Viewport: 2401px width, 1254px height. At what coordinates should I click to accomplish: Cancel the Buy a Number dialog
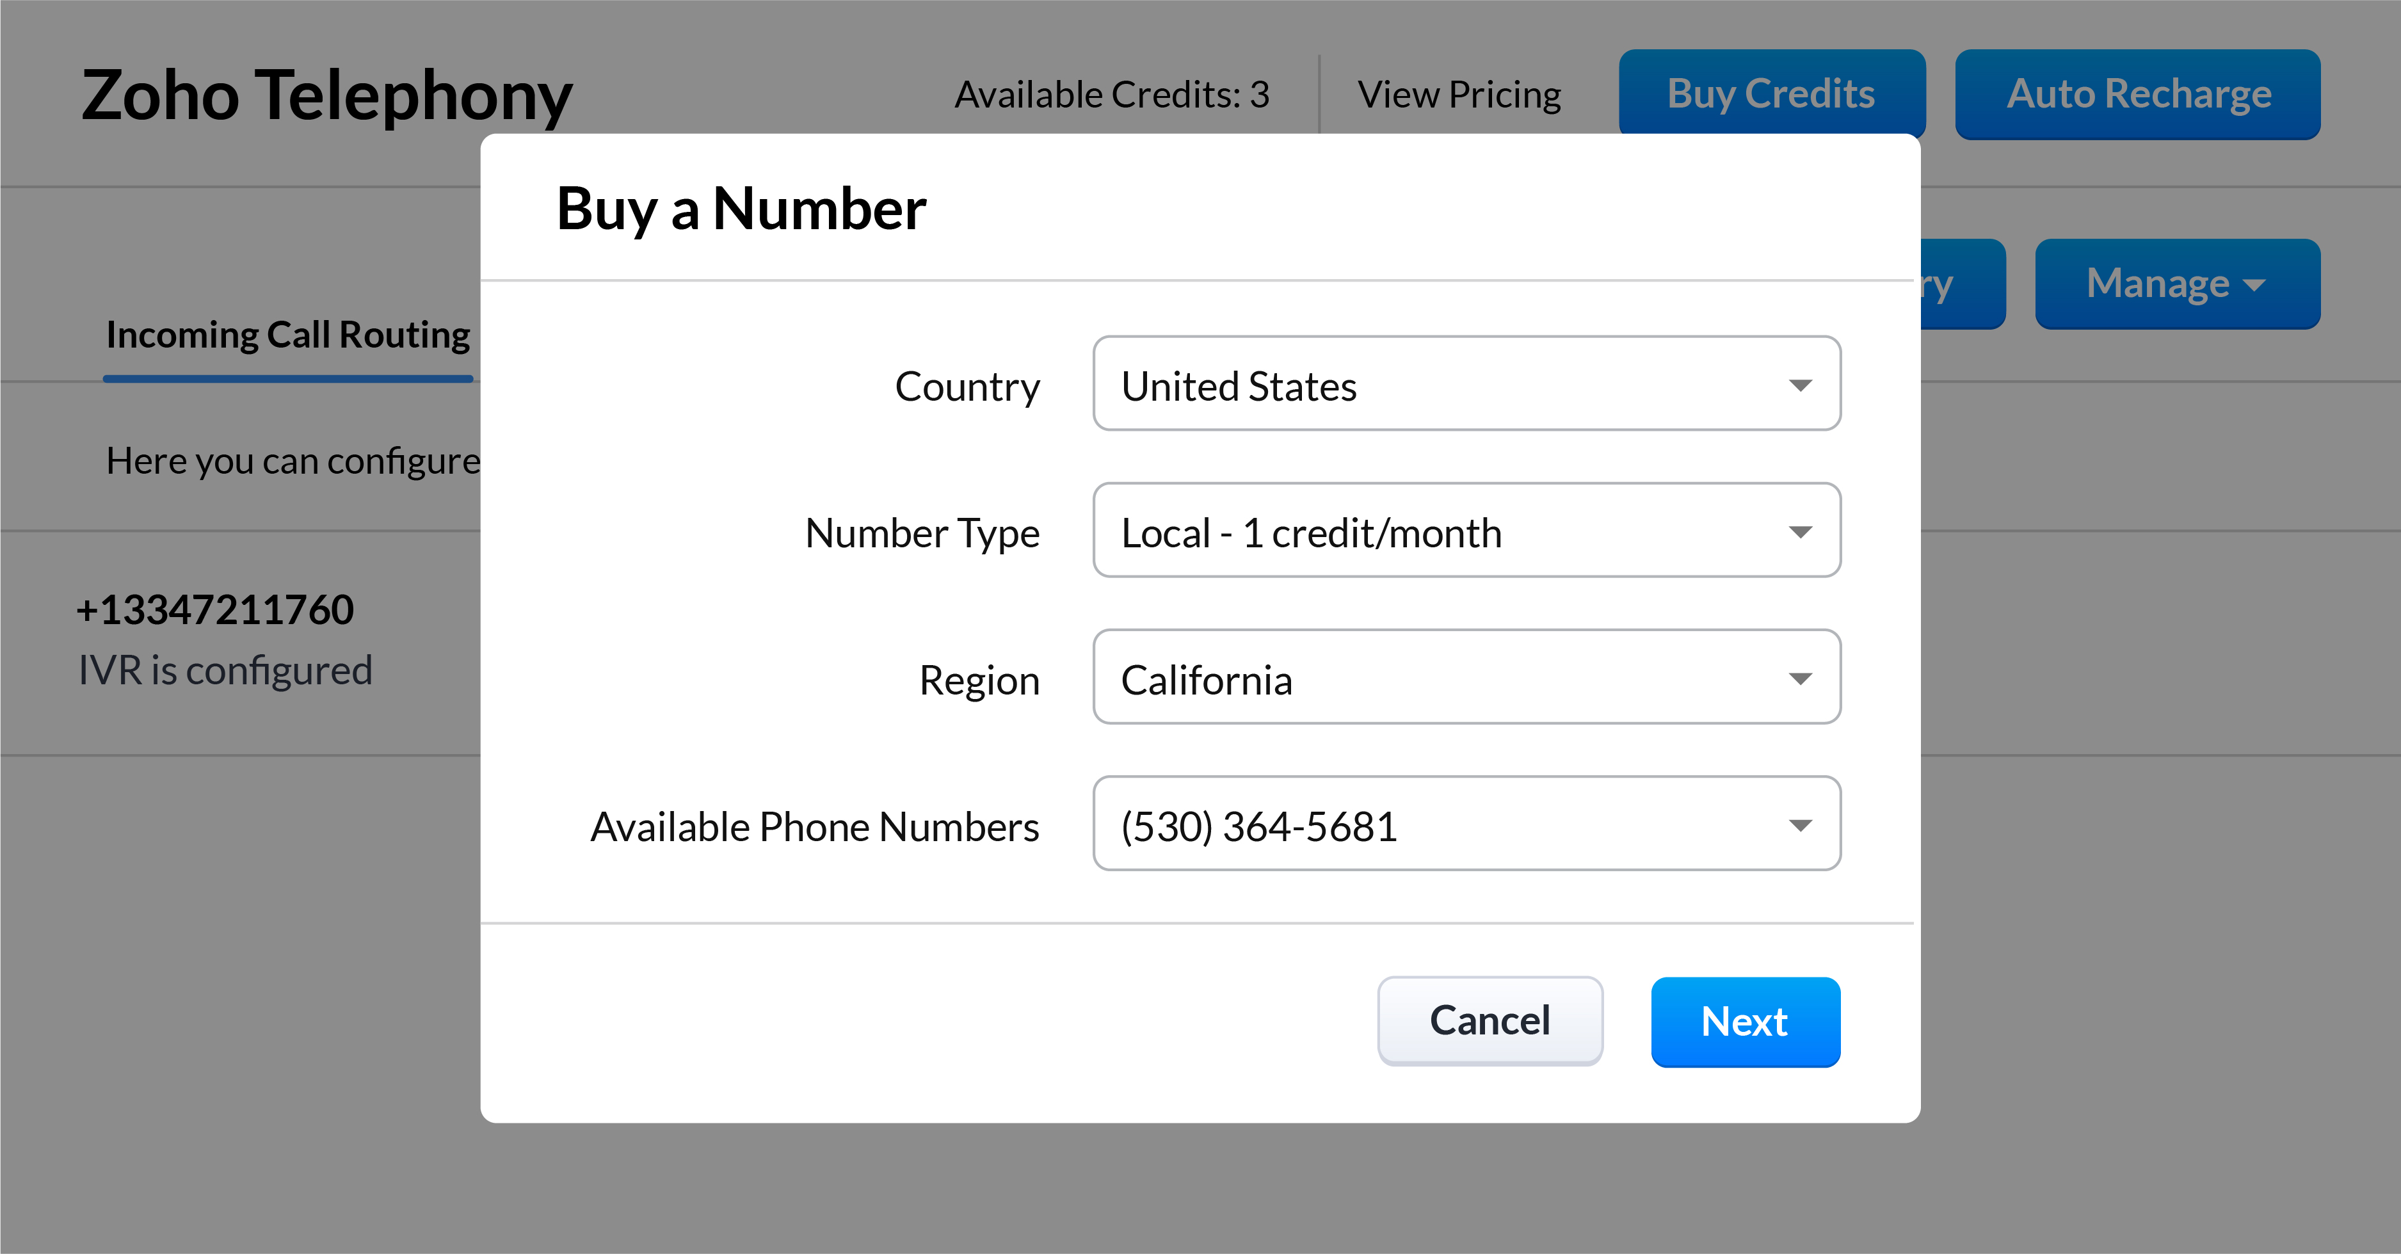[x=1490, y=1021]
